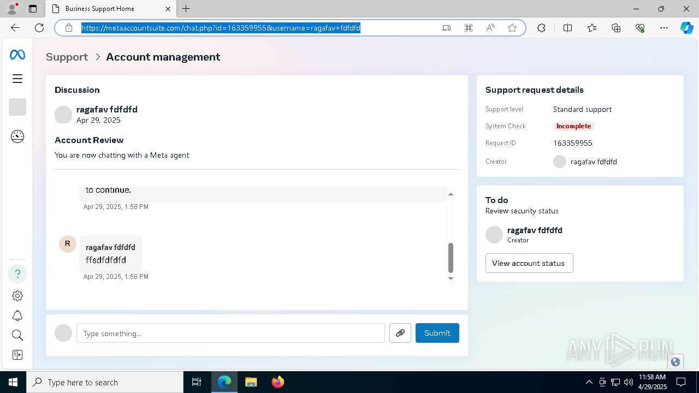Screen dimensions: 699x393
Task: Toggle the sidebar panel layout icon
Action: (x=17, y=355)
